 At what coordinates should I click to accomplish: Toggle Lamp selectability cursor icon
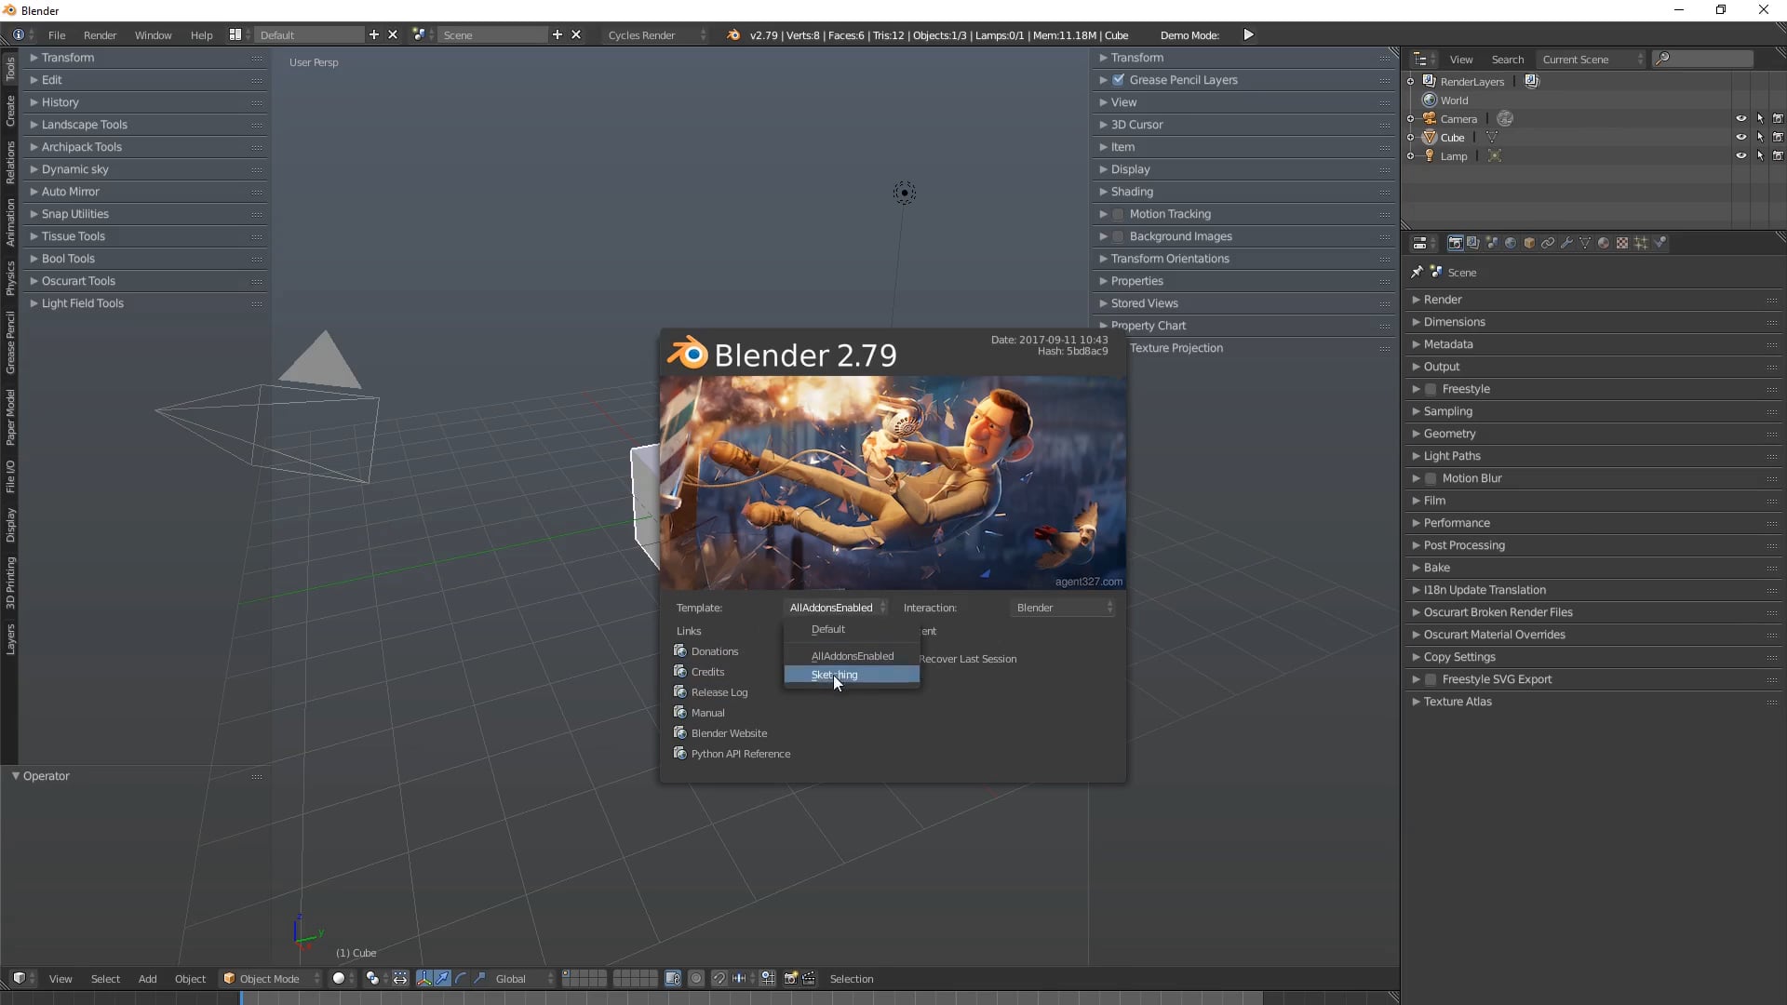[1759, 155]
